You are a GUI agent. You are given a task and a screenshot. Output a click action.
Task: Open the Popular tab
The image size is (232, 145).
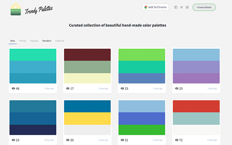34,41
